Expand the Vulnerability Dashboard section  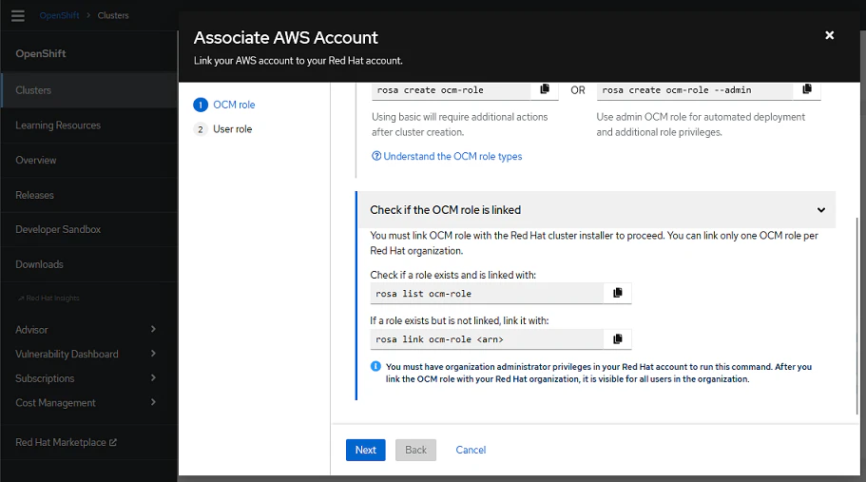pyautogui.click(x=153, y=354)
